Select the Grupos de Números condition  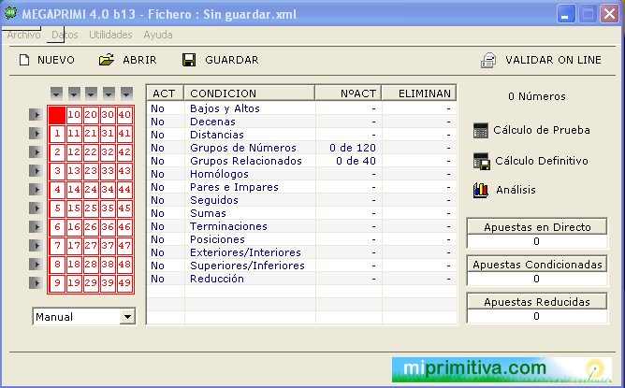click(301, 148)
